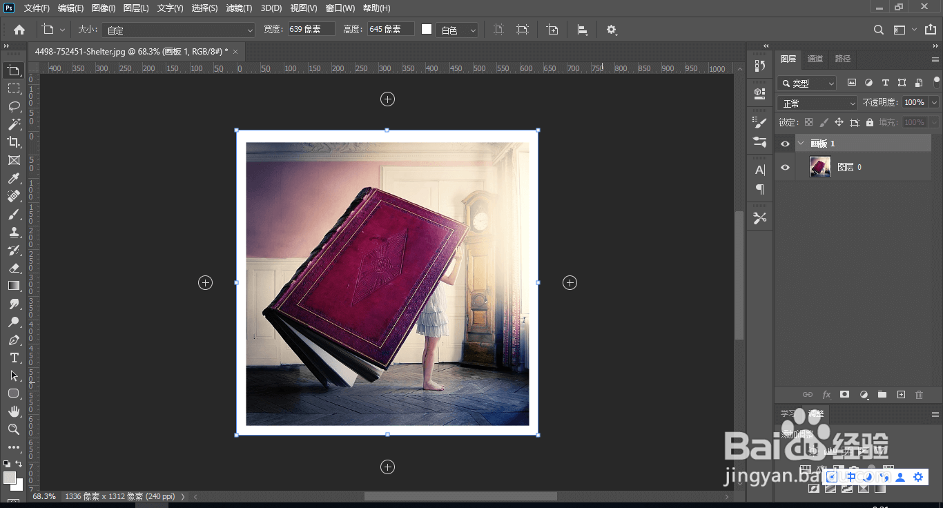
Task: Select the Brush tool
Action: click(14, 214)
